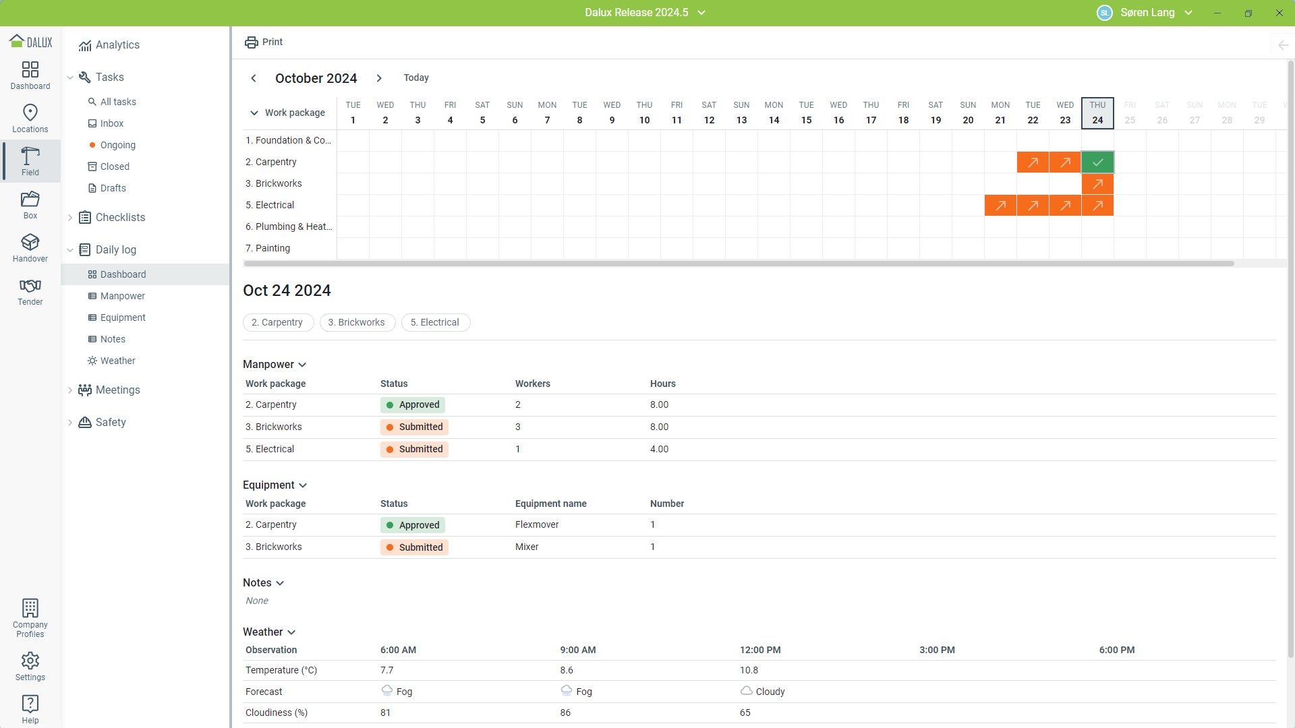Expand the Checklists tree item
The image size is (1295, 728).
click(x=70, y=217)
